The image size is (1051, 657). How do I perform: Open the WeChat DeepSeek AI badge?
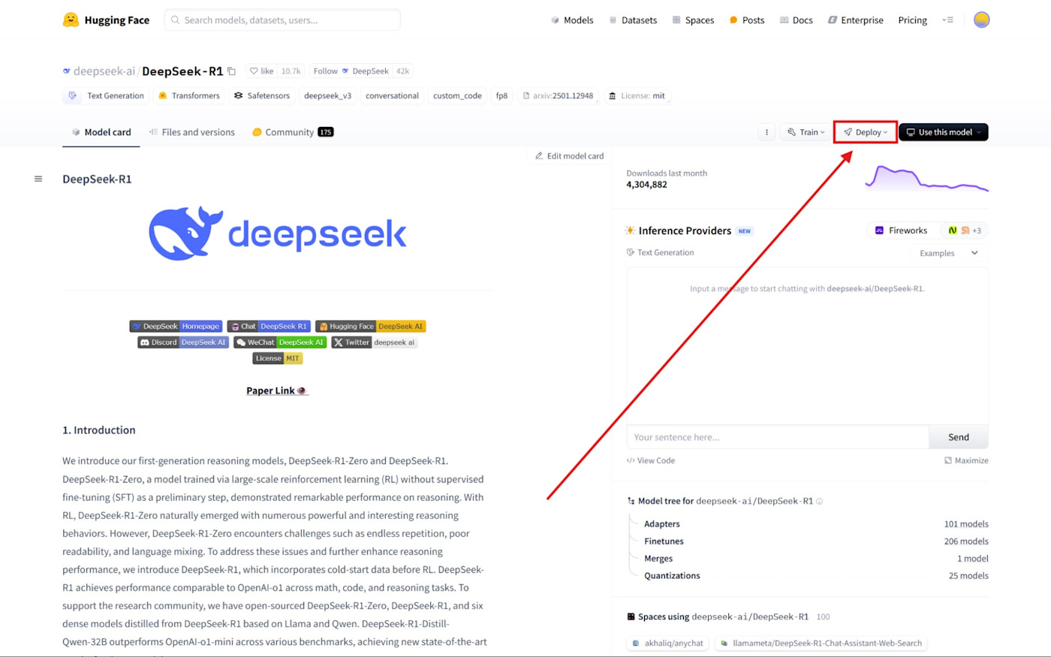point(280,342)
